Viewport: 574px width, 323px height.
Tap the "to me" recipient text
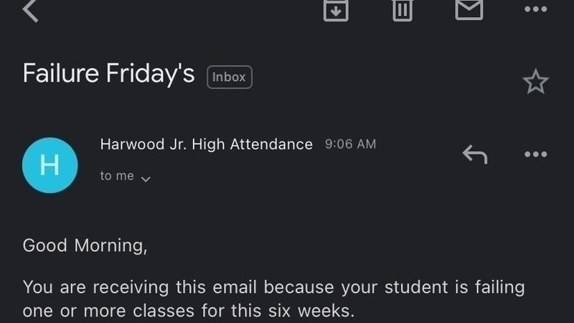[117, 176]
